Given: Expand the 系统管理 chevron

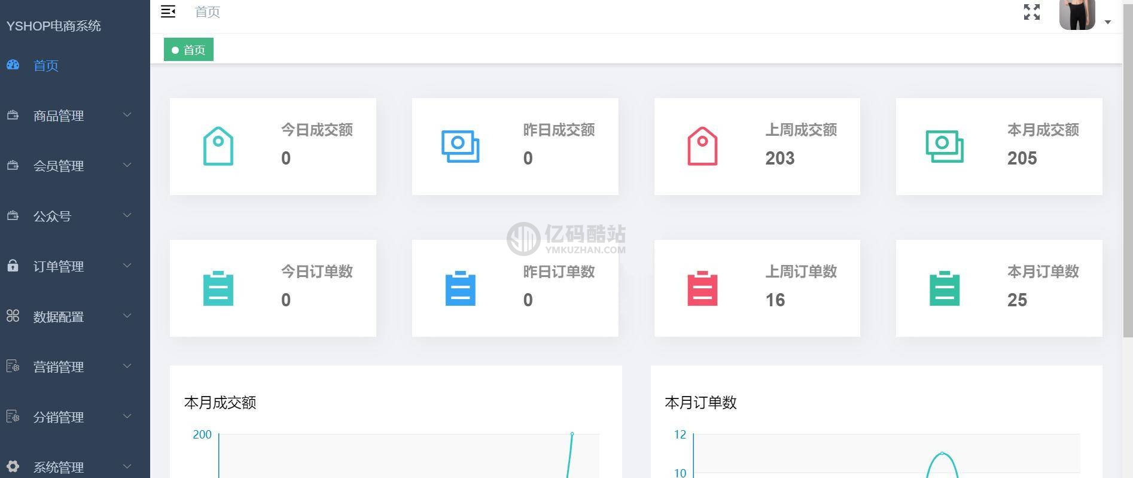Looking at the screenshot, I should click(127, 466).
